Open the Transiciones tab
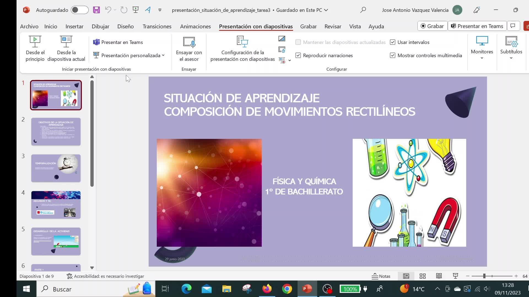Viewport: 529px width, 297px height. tap(157, 26)
